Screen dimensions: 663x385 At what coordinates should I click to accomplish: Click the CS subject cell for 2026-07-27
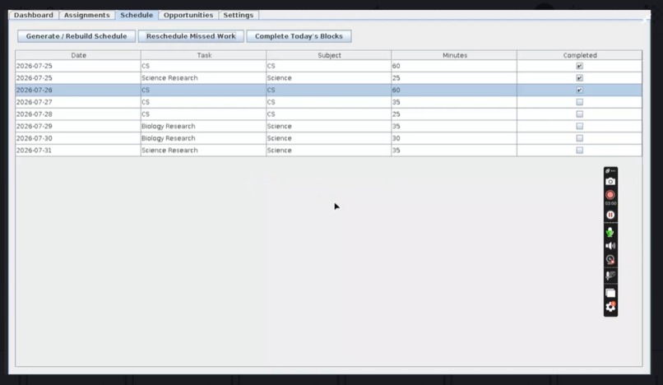(329, 102)
